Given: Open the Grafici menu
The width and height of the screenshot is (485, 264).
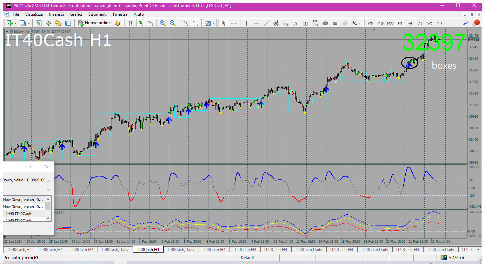Looking at the screenshot, I should tap(76, 14).
